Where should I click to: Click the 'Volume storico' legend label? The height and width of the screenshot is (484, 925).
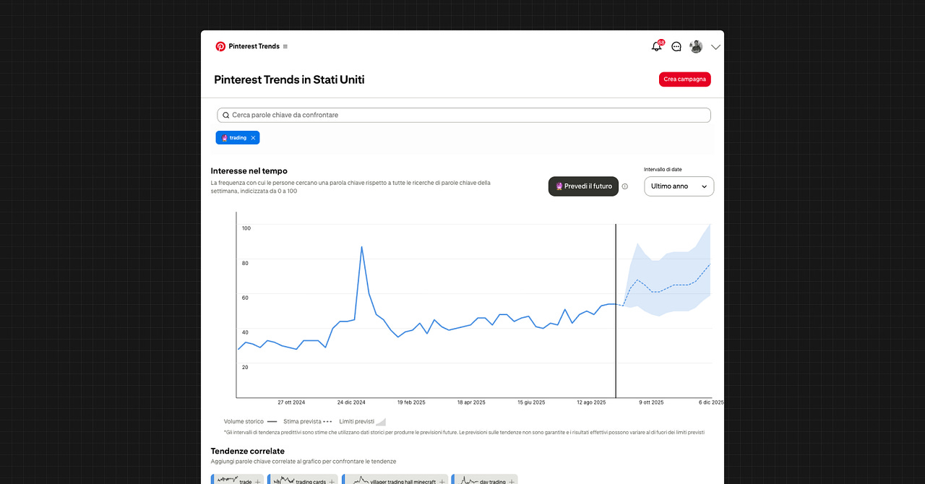coord(244,421)
